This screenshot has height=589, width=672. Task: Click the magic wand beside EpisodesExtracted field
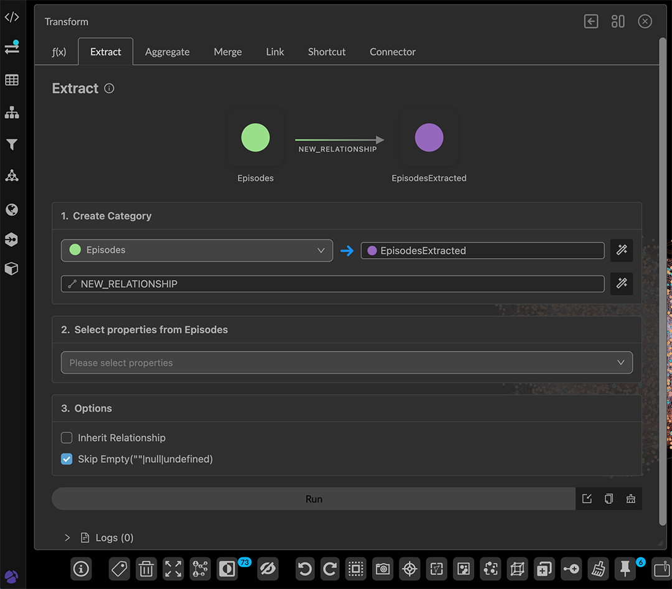[x=621, y=250]
